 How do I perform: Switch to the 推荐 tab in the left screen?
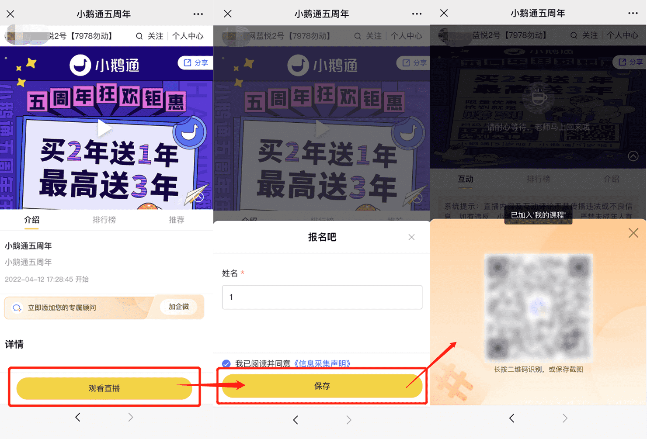(177, 220)
